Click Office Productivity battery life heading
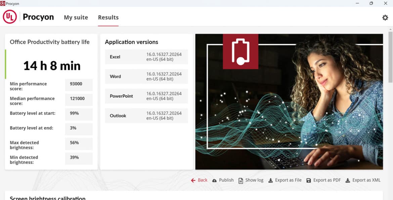Image resolution: width=393 pixels, height=200 pixels. 50,42
